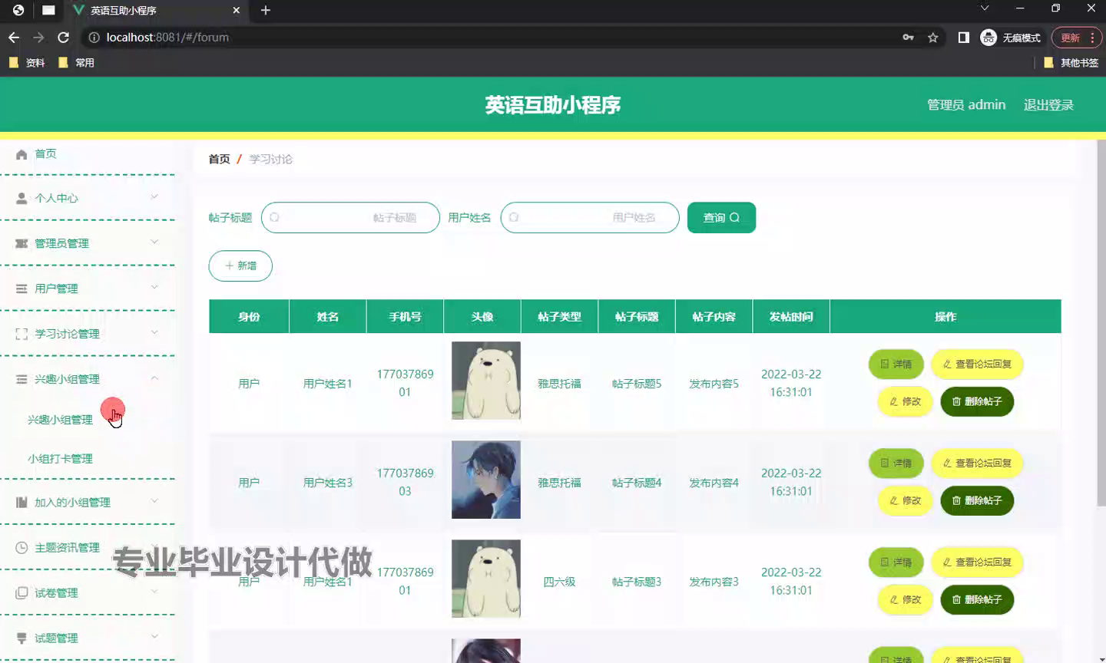Image resolution: width=1106 pixels, height=663 pixels.
Task: Click the 更新 browser update button
Action: click(1076, 37)
